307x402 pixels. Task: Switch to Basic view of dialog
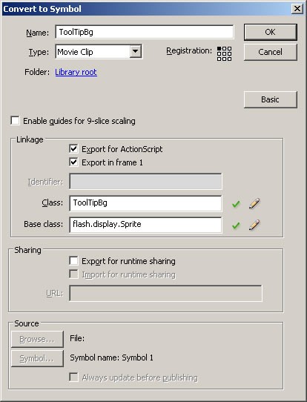pos(271,99)
